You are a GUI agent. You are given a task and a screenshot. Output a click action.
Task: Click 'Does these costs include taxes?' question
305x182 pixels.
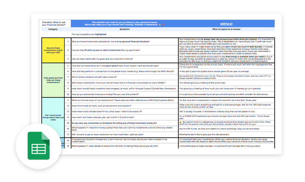coord(125,111)
